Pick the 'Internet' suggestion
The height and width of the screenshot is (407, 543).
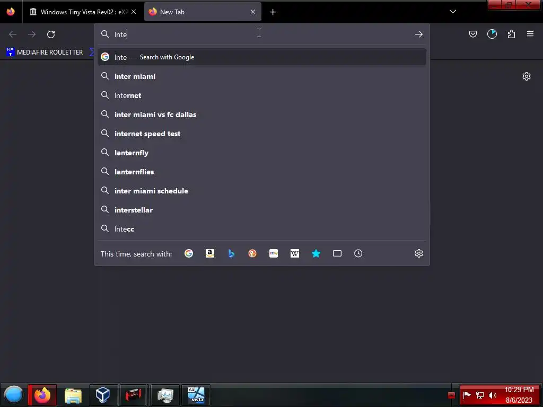[x=262, y=95]
